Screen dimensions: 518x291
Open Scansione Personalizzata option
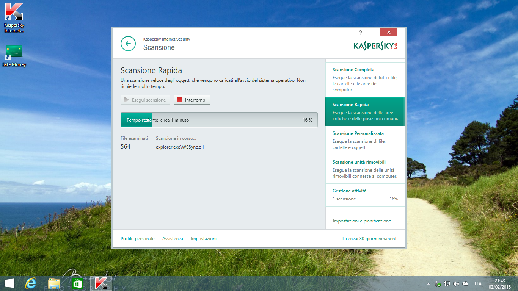pos(365,140)
